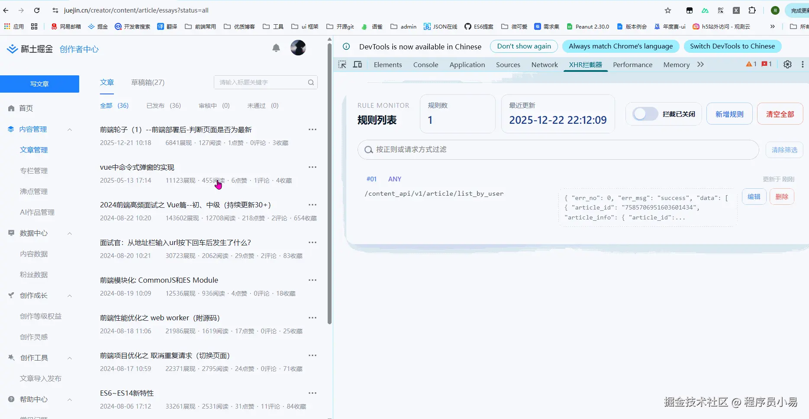
Task: Open the notification bell in creator center
Action: coord(276,48)
